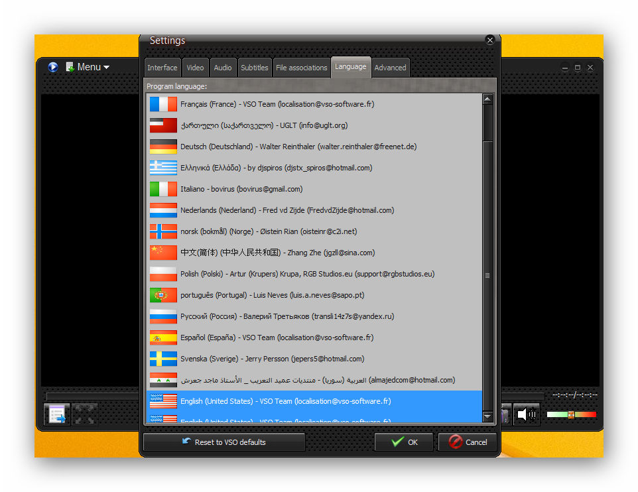The image size is (638, 492).
Task: Click Reset to VSO defaults
Action: (x=224, y=442)
